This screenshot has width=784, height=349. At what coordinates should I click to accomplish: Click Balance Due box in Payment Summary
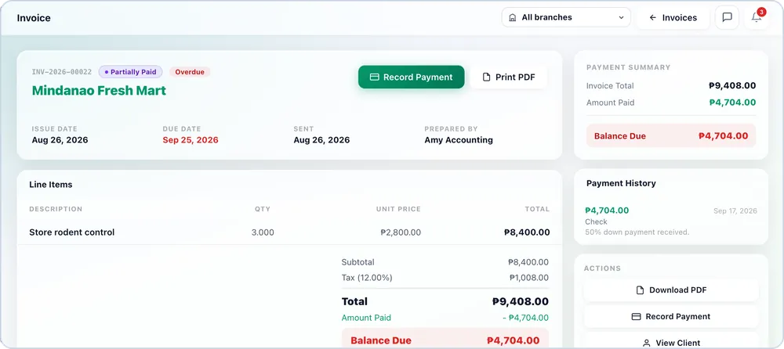(x=671, y=136)
